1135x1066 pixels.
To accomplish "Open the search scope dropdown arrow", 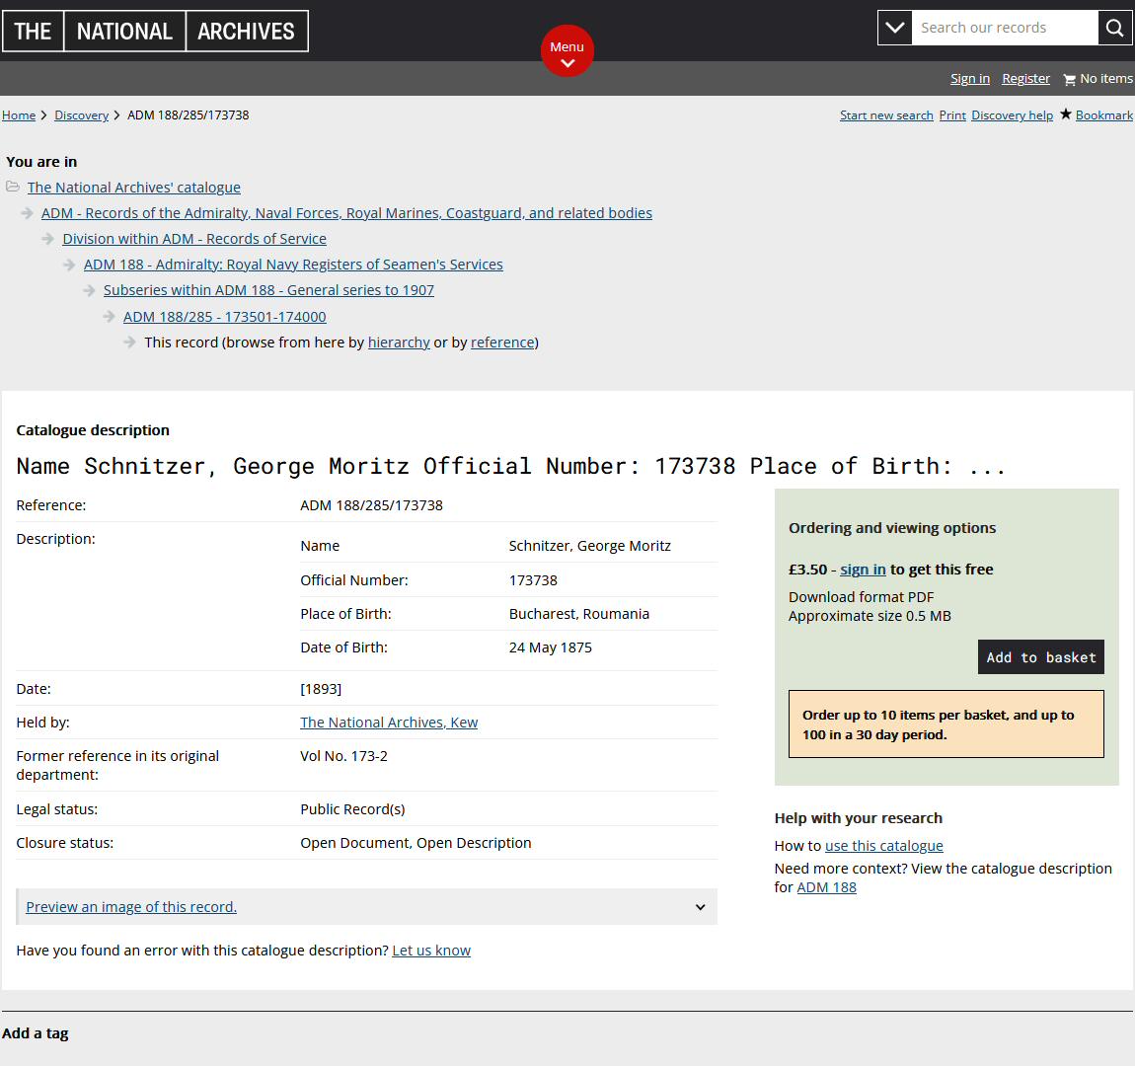I will coord(894,28).
